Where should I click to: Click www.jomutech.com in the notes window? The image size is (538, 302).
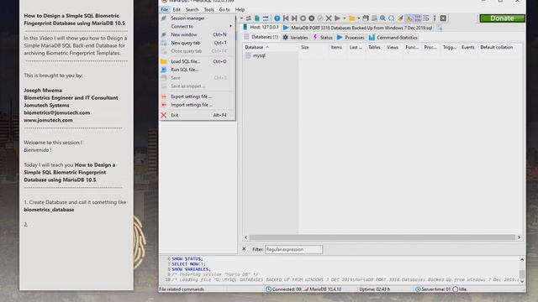point(48,120)
